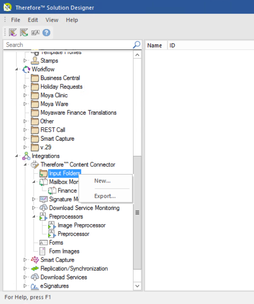Click the Preprocessors icon
This screenshot has width=254, height=304.
coord(43,216)
